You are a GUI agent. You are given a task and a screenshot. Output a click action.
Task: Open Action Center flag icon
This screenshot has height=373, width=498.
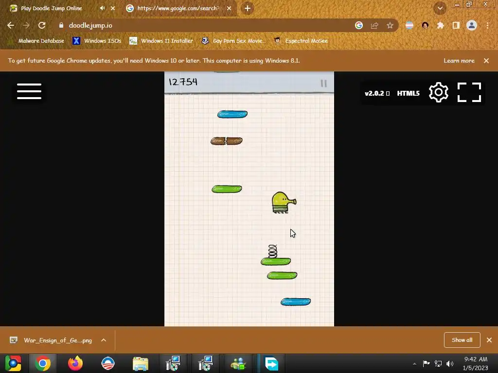click(426, 363)
